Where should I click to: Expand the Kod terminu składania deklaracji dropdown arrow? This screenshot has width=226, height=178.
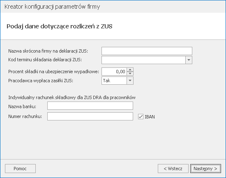click(x=189, y=60)
